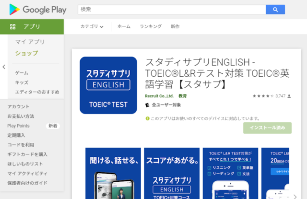
Task: Open ギフトカードを購入 link
Action: [x=27, y=154]
